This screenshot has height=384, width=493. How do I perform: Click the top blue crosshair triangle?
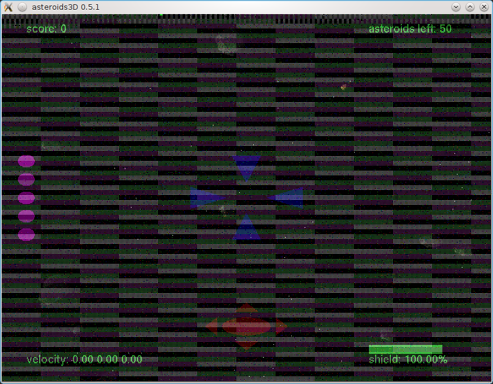pos(247,164)
